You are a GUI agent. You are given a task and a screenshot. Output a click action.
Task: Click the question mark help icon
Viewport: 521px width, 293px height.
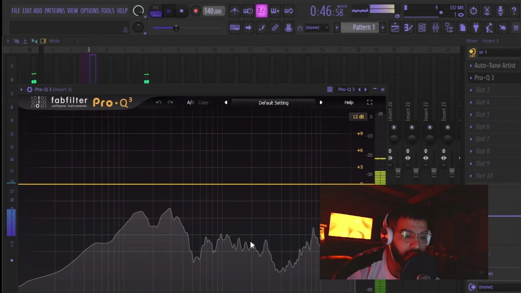point(514,11)
